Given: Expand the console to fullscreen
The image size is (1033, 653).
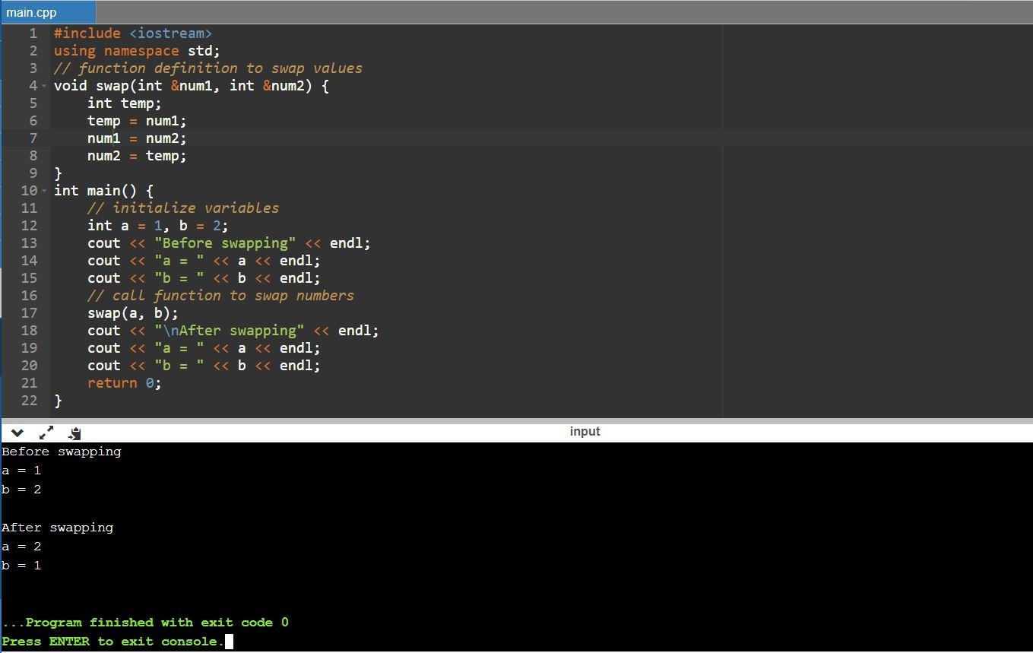Looking at the screenshot, I should [46, 433].
